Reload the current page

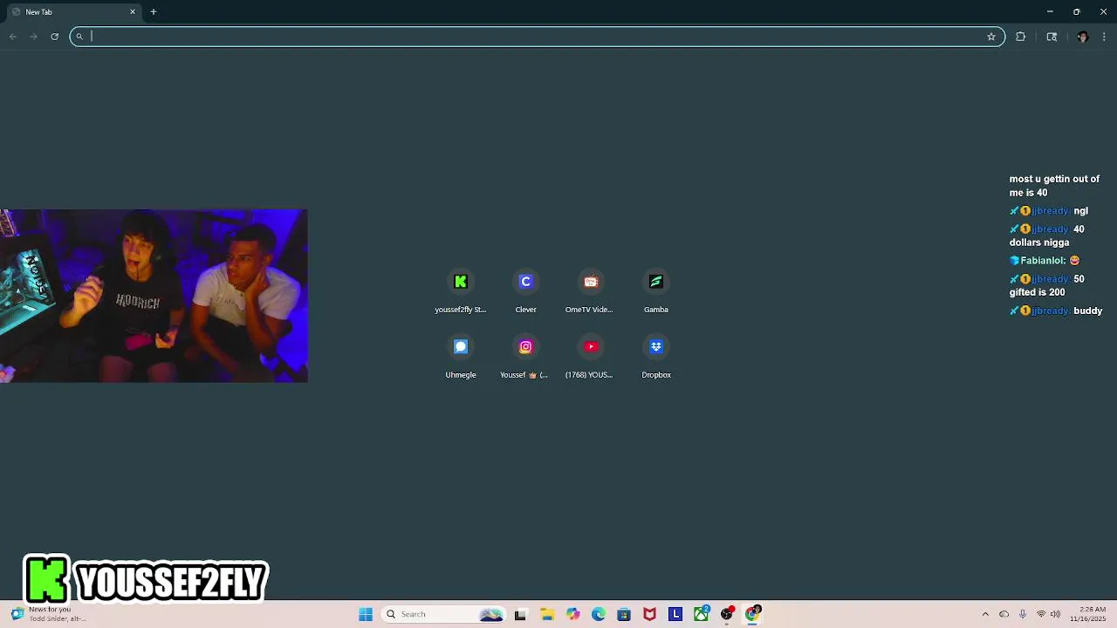click(54, 37)
